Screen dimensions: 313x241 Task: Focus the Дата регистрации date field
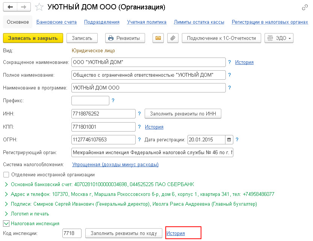tap(206, 139)
